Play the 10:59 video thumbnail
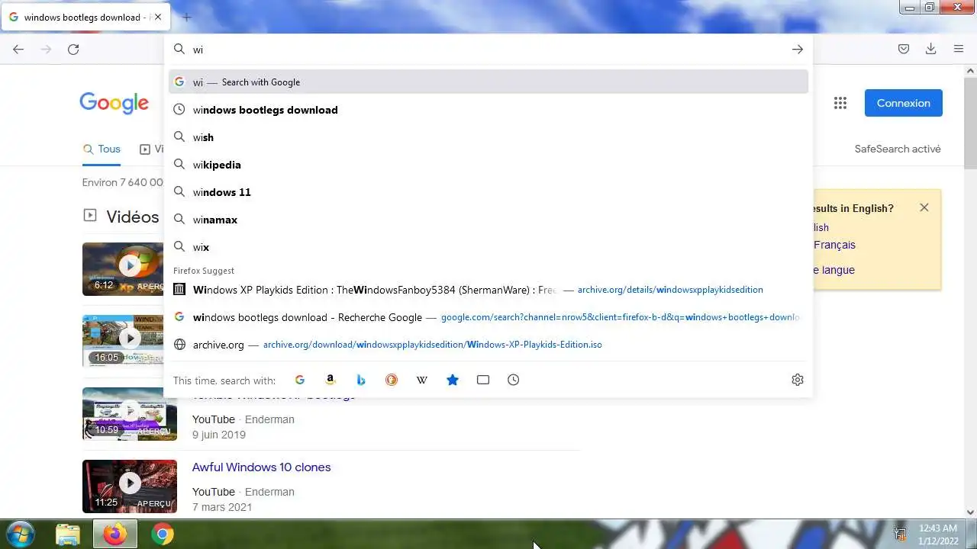 130,414
